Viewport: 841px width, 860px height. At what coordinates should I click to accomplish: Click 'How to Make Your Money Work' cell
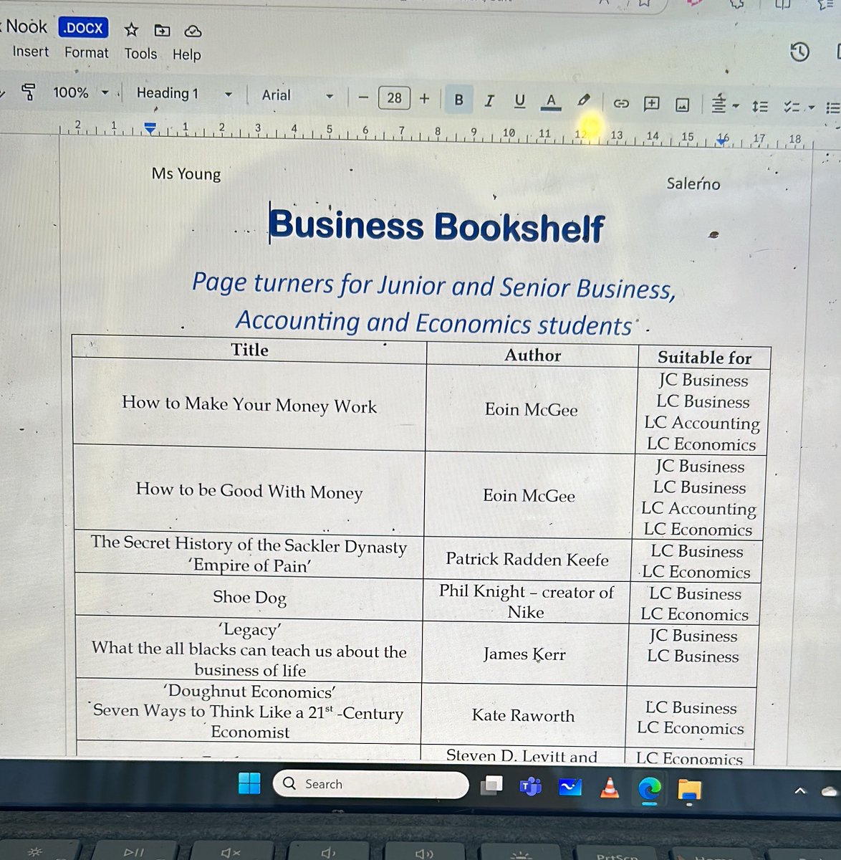(x=249, y=404)
